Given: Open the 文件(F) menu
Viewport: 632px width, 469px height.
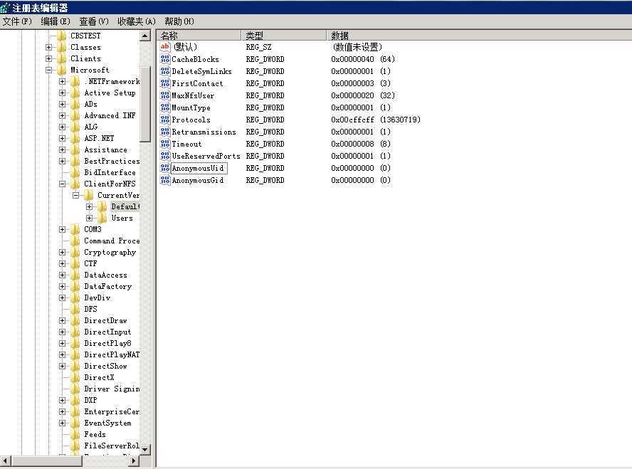Looking at the screenshot, I should tap(17, 21).
